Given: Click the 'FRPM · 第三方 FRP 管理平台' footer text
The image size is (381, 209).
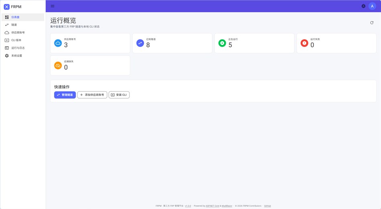Looking at the screenshot, I should coord(169,206).
